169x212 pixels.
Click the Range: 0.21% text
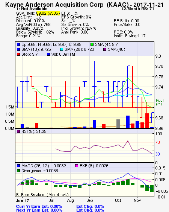click(x=28, y=36)
